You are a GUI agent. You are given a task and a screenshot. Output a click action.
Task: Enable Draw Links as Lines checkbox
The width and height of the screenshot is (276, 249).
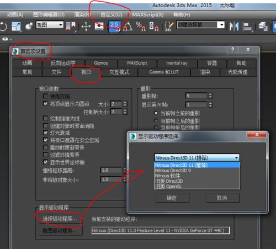(x=45, y=118)
